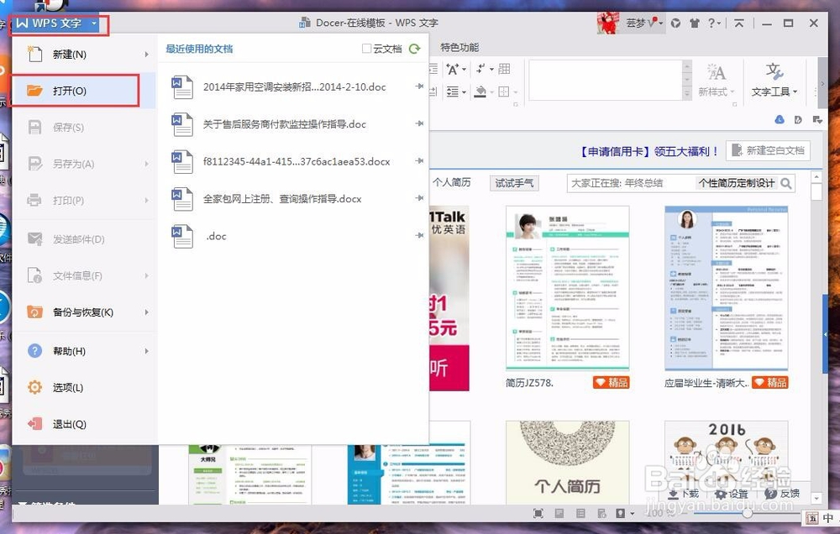Click the increase font size A icon
The width and height of the screenshot is (840, 534).
tap(453, 69)
